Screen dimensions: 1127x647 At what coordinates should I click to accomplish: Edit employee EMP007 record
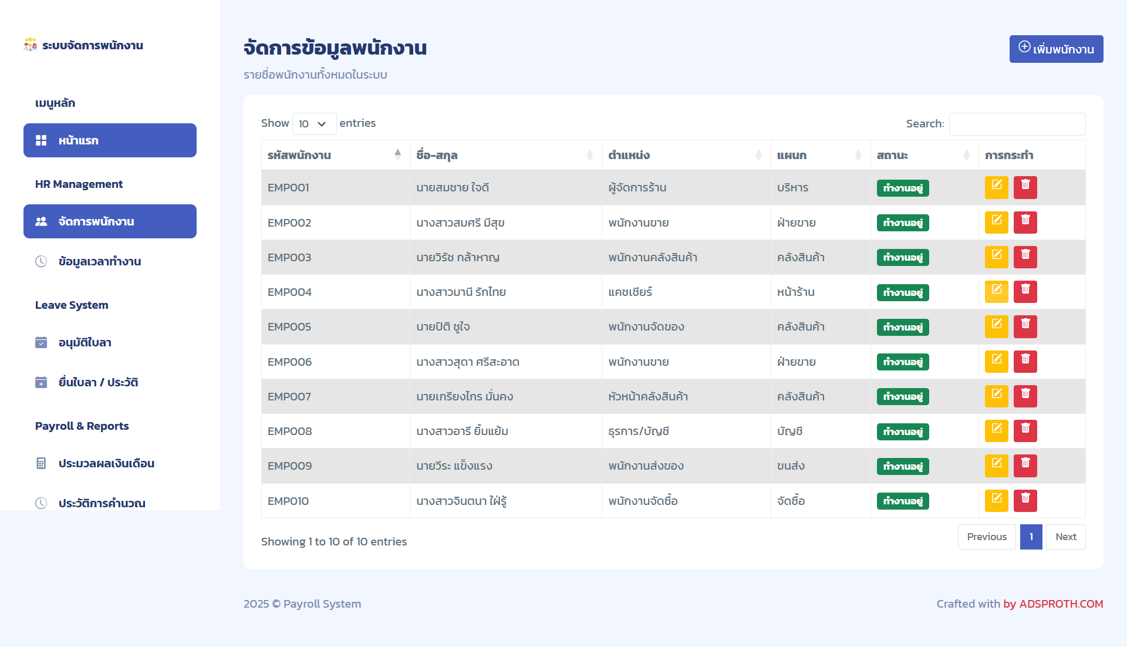pos(996,396)
